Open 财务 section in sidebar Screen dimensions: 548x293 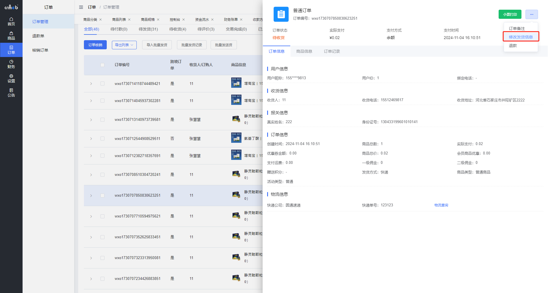11,64
